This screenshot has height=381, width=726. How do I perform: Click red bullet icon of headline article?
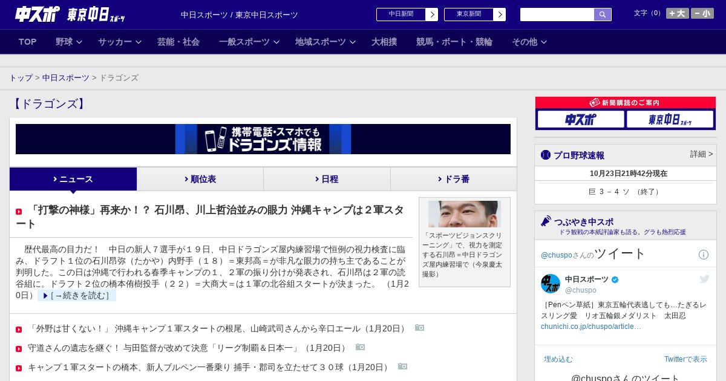click(19, 212)
